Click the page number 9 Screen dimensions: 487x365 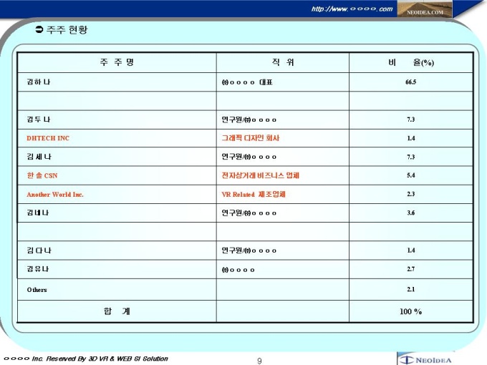(259, 361)
